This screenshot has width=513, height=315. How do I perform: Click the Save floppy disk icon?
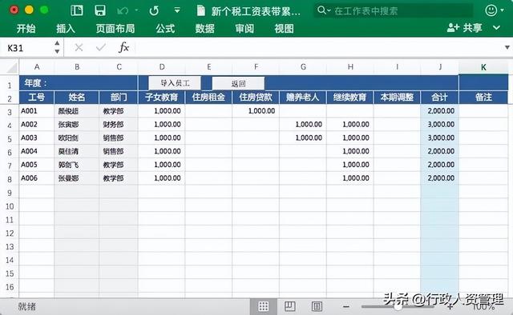pos(100,10)
